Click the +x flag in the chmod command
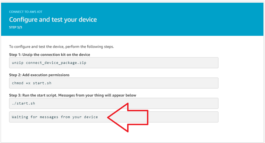Screen dimensions: 265x143 [x=28, y=83]
